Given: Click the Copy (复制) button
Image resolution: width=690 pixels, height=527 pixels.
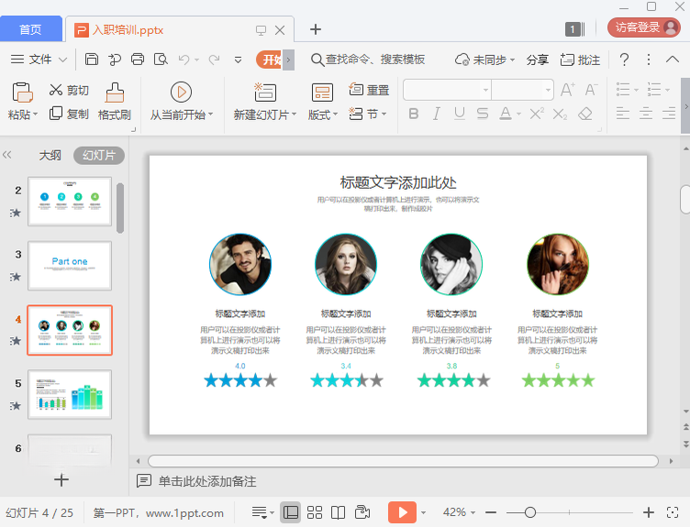Looking at the screenshot, I should tap(69, 114).
